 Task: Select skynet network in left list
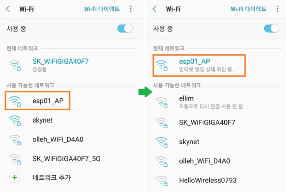point(71,121)
